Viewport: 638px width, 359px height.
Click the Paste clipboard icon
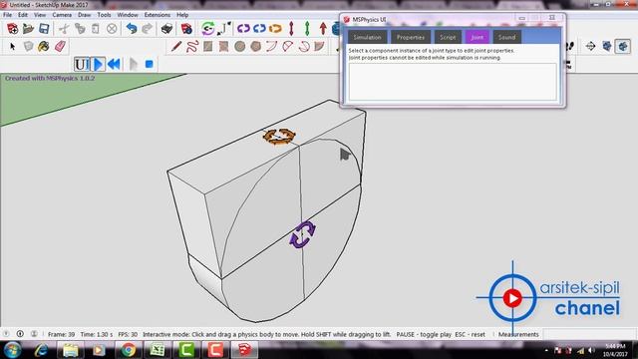(x=96, y=29)
